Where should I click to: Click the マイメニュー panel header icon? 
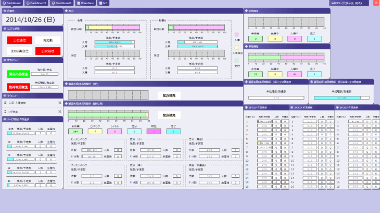(5, 96)
